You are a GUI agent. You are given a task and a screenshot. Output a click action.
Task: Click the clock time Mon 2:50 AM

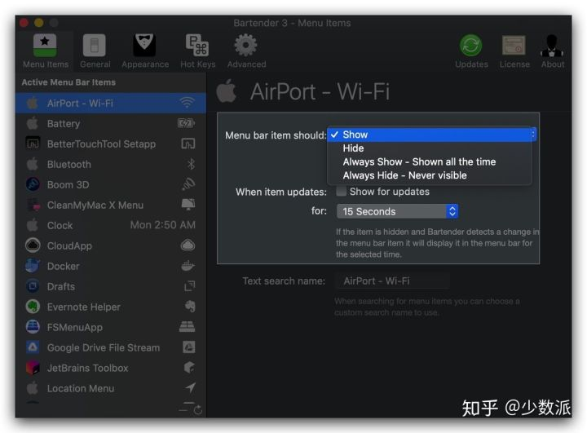click(x=162, y=225)
